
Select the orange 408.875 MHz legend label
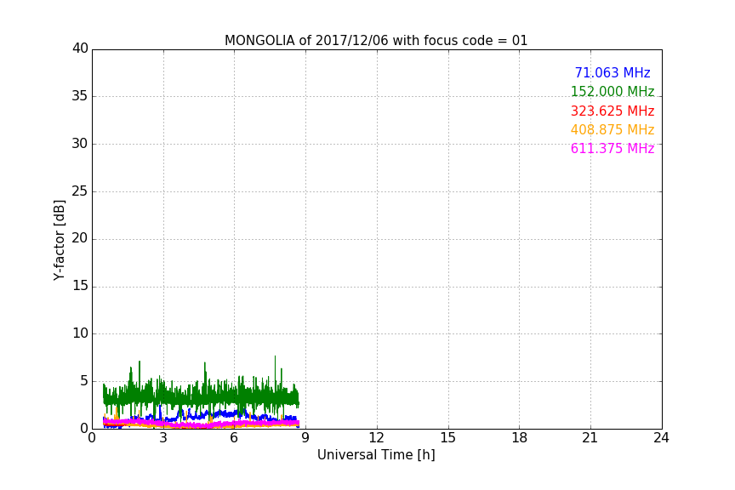612,129
